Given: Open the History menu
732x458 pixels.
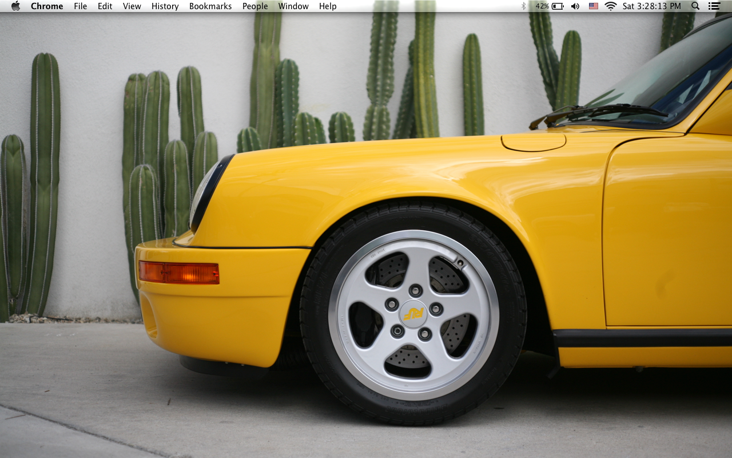Looking at the screenshot, I should [x=165, y=6].
